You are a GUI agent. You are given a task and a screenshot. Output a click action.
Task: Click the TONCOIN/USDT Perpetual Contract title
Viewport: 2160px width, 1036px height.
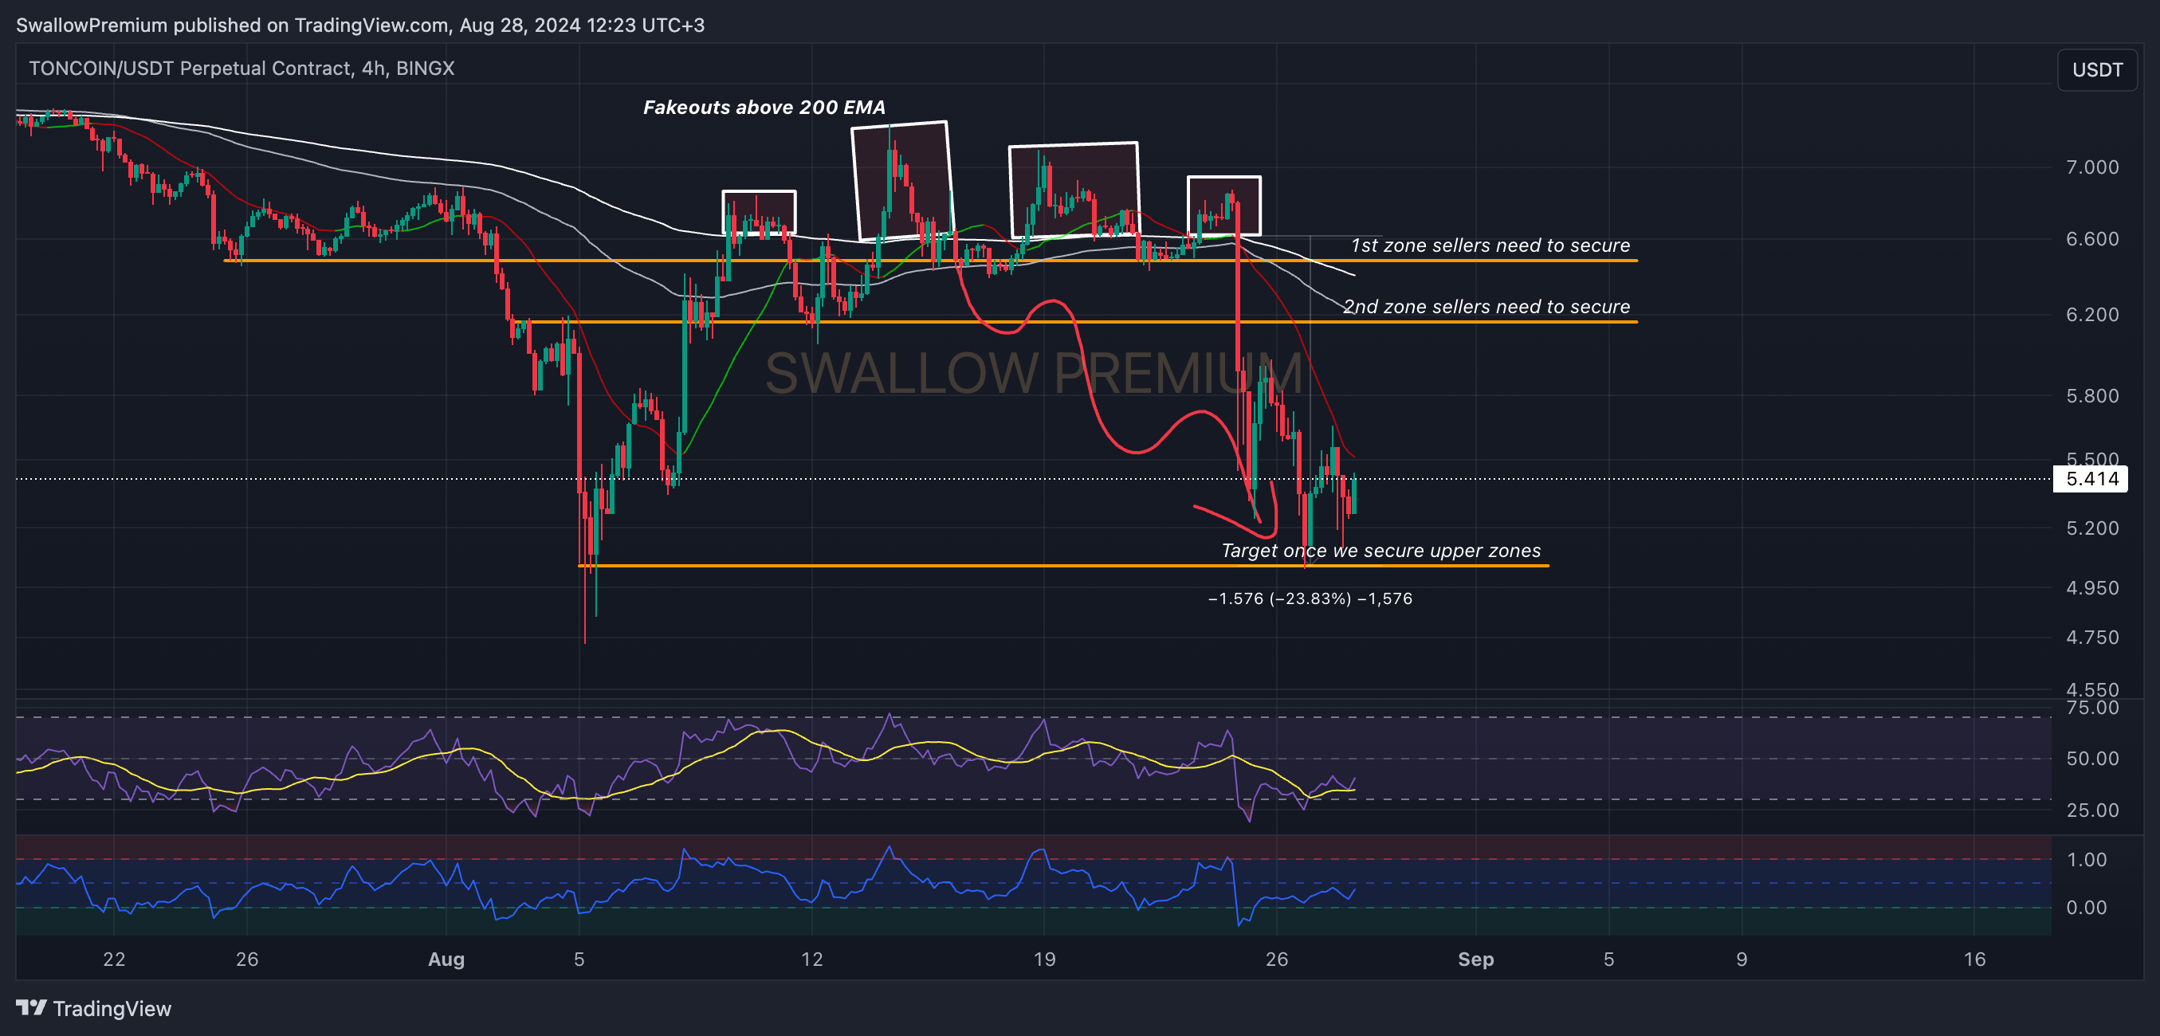click(242, 68)
